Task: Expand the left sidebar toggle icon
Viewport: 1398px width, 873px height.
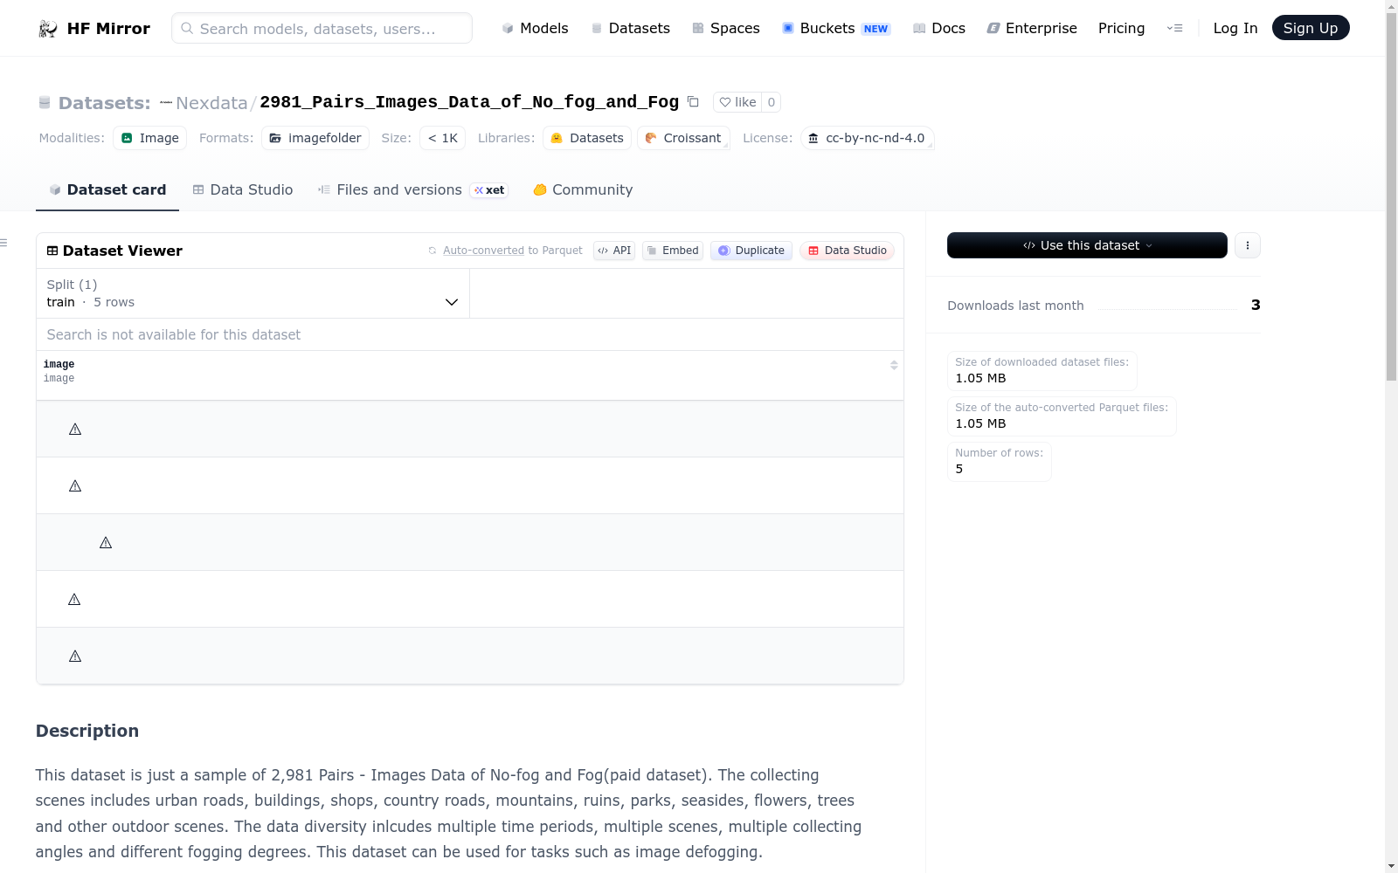Action: point(3,243)
